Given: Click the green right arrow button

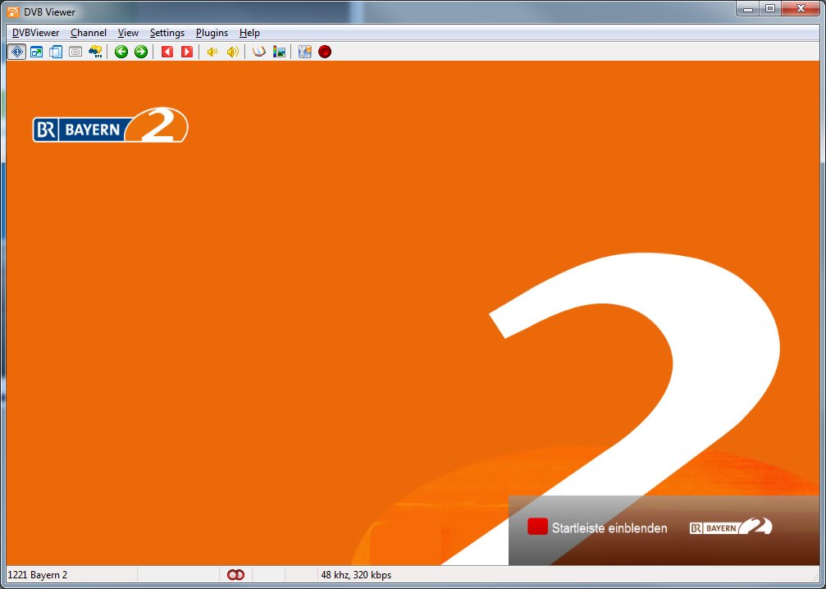Looking at the screenshot, I should 141,52.
